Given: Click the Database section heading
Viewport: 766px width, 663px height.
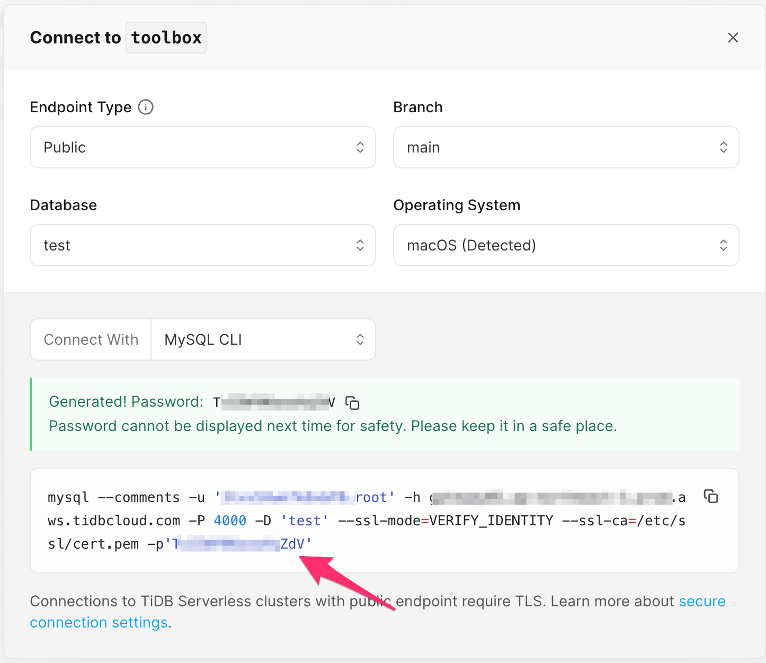Looking at the screenshot, I should click(x=63, y=205).
